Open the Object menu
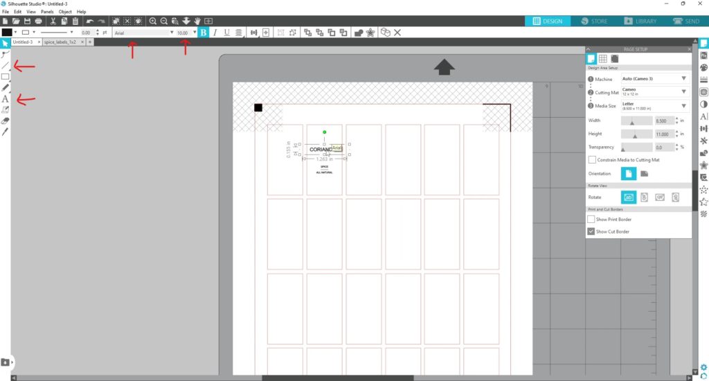This screenshot has width=709, height=381. click(65, 12)
